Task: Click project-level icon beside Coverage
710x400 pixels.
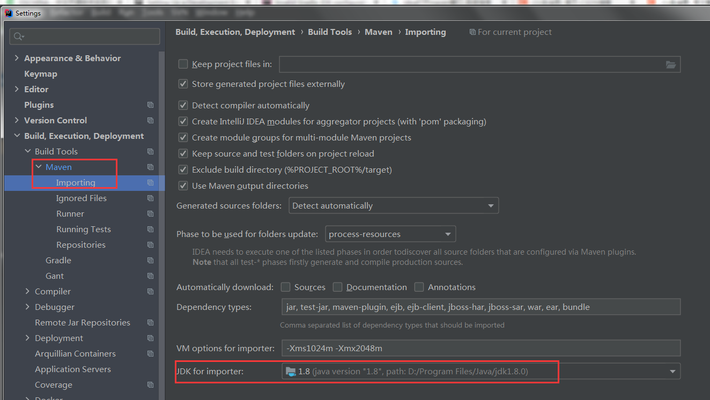Action: click(150, 385)
